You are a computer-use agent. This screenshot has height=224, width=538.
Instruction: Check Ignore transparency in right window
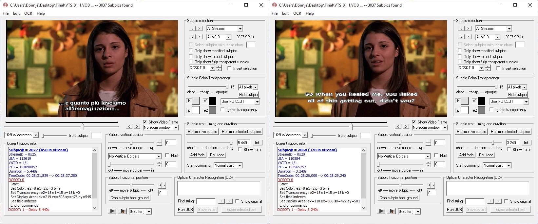coord(491,109)
